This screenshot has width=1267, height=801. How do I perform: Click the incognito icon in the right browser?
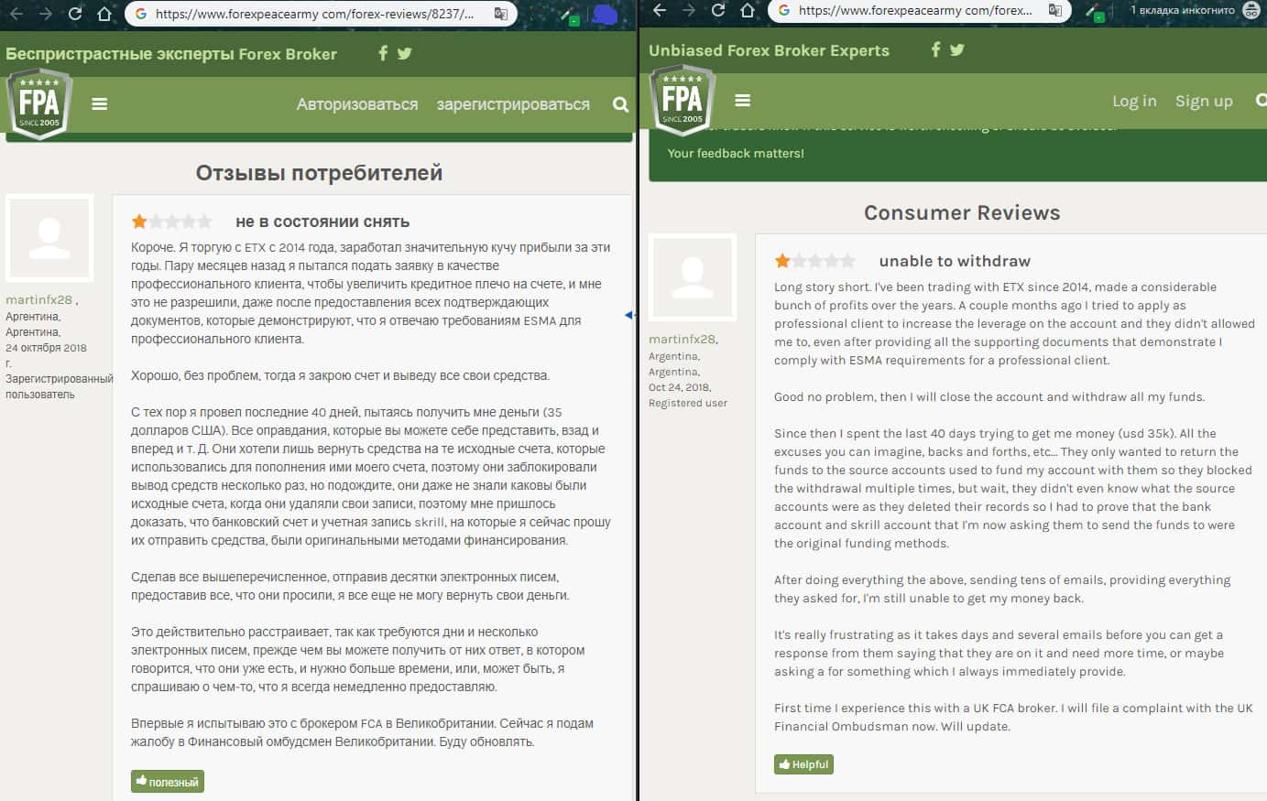click(1251, 10)
